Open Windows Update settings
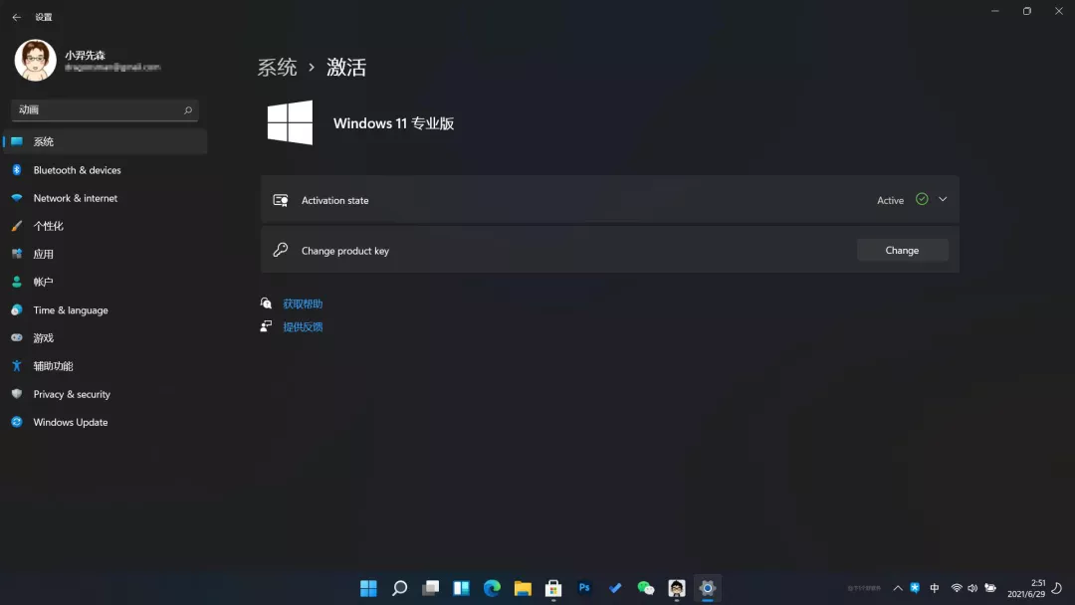 105,422
